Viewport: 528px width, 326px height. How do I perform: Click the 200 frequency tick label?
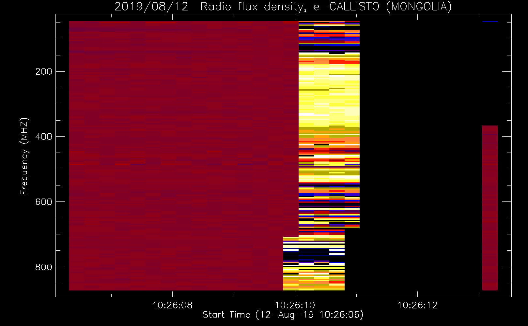[44, 72]
